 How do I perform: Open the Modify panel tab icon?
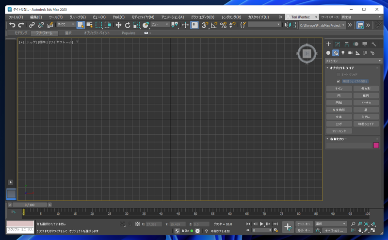click(x=338, y=44)
